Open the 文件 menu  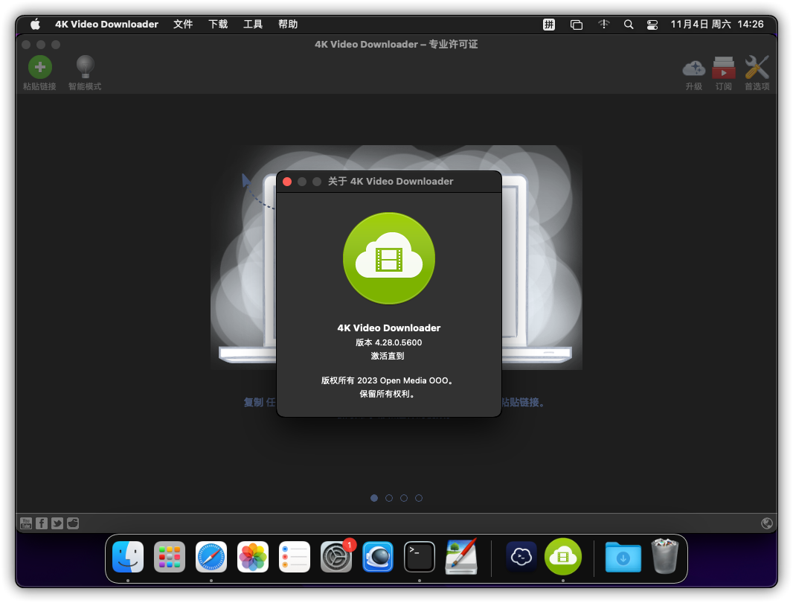coord(183,25)
